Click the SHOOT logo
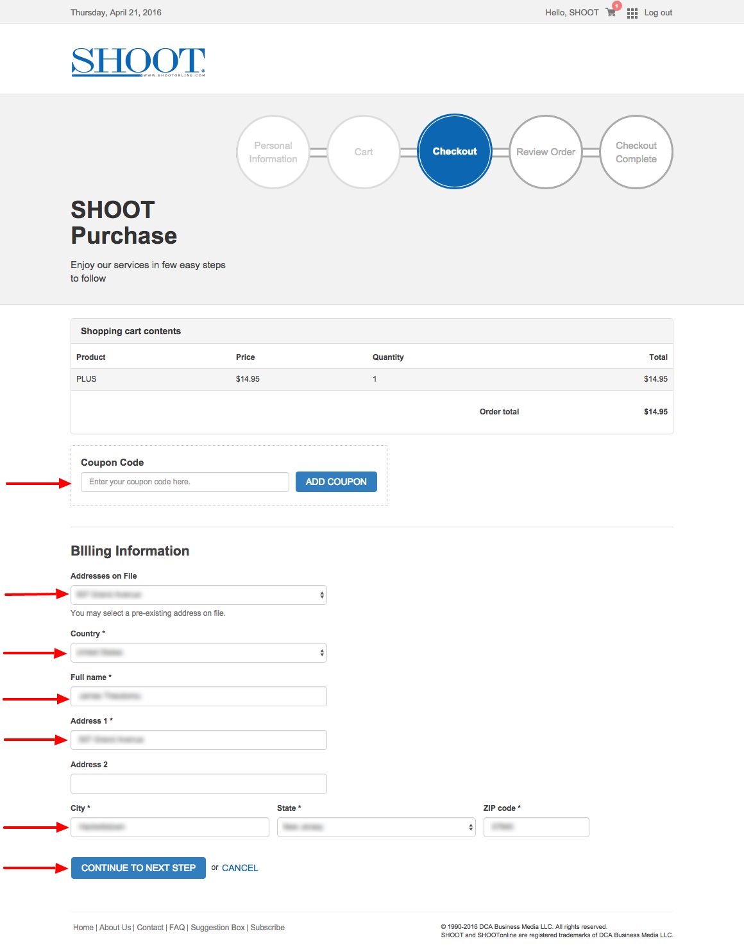744x952 pixels. [x=139, y=62]
